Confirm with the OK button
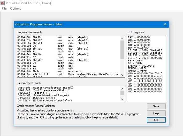Screen dimensions: 183x136 [156, 120]
